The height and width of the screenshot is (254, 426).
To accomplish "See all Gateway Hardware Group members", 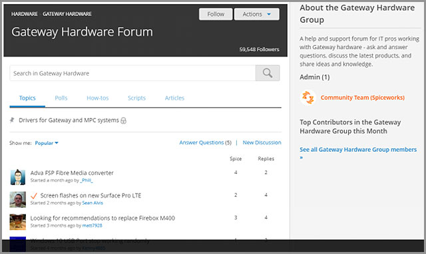I will 358,153.
